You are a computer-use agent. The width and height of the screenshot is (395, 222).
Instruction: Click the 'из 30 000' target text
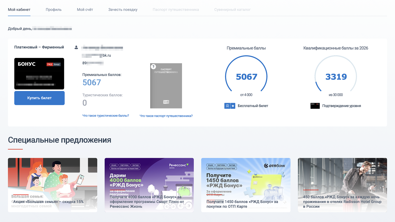pos(336,95)
